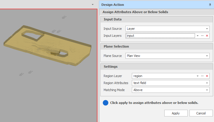The image size is (214, 122).
Task: Clear Region Layer with red X
Action: pos(207,76)
